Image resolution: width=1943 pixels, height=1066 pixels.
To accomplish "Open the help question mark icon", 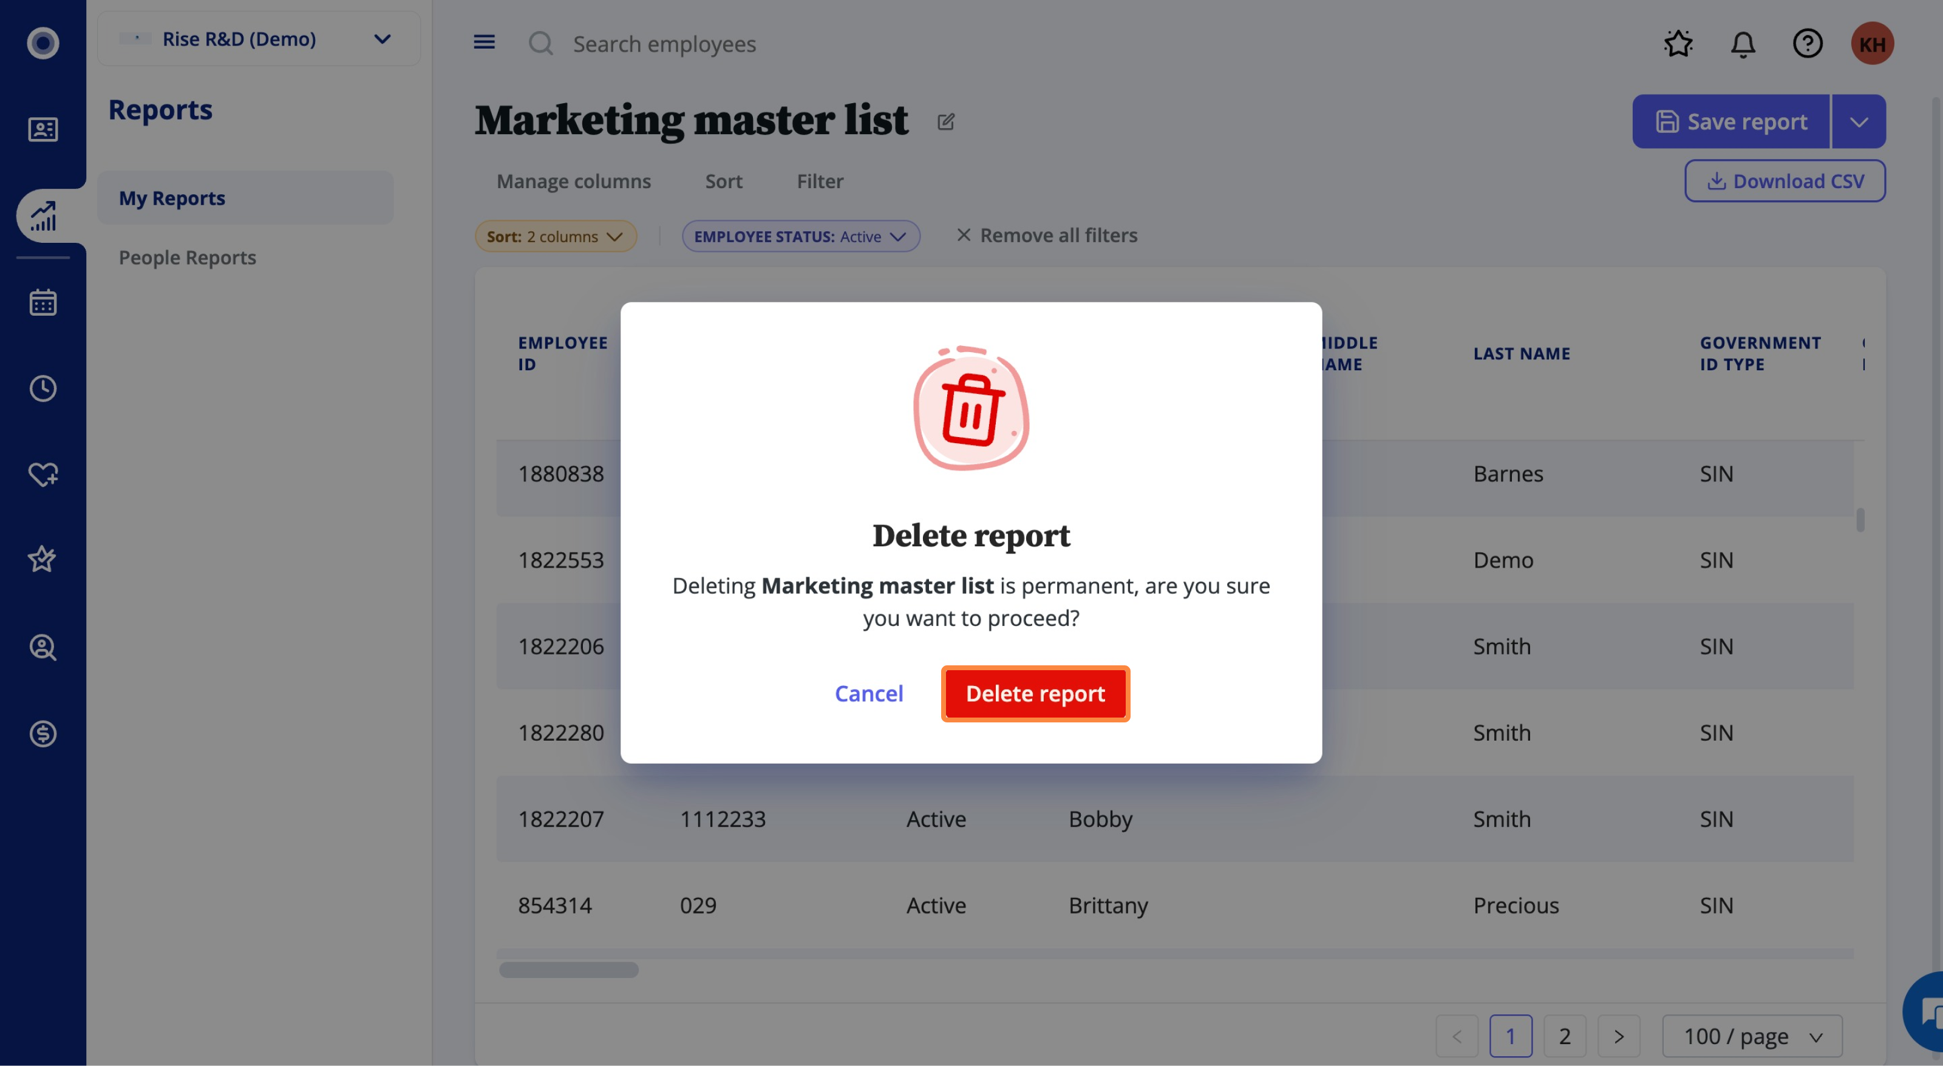I will click(1807, 44).
